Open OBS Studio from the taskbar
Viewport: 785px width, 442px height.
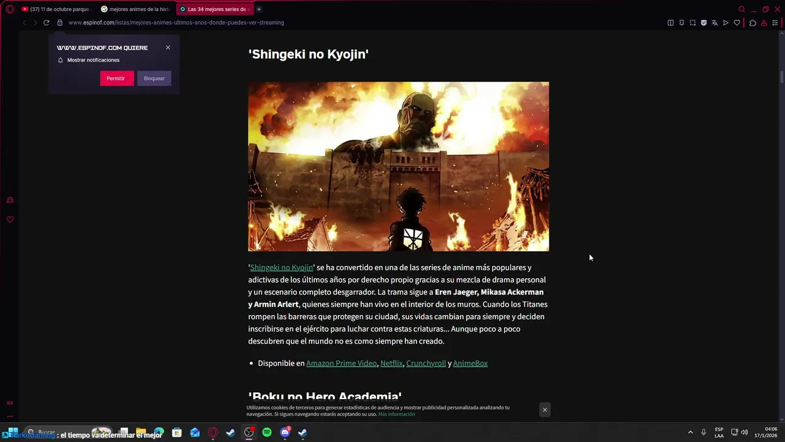point(249,432)
